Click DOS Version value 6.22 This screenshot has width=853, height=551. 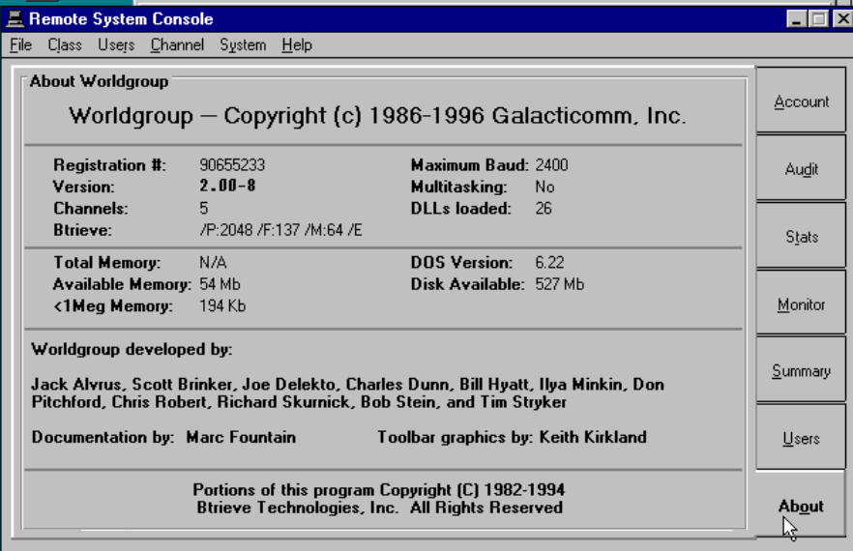[549, 263]
